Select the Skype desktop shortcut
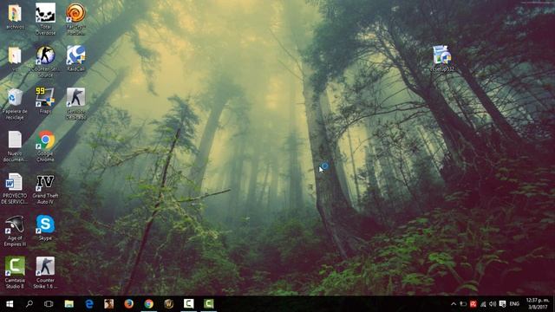 [x=45, y=227]
